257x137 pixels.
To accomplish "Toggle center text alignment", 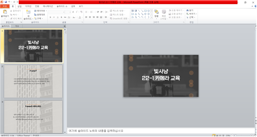I will tap(90, 17).
